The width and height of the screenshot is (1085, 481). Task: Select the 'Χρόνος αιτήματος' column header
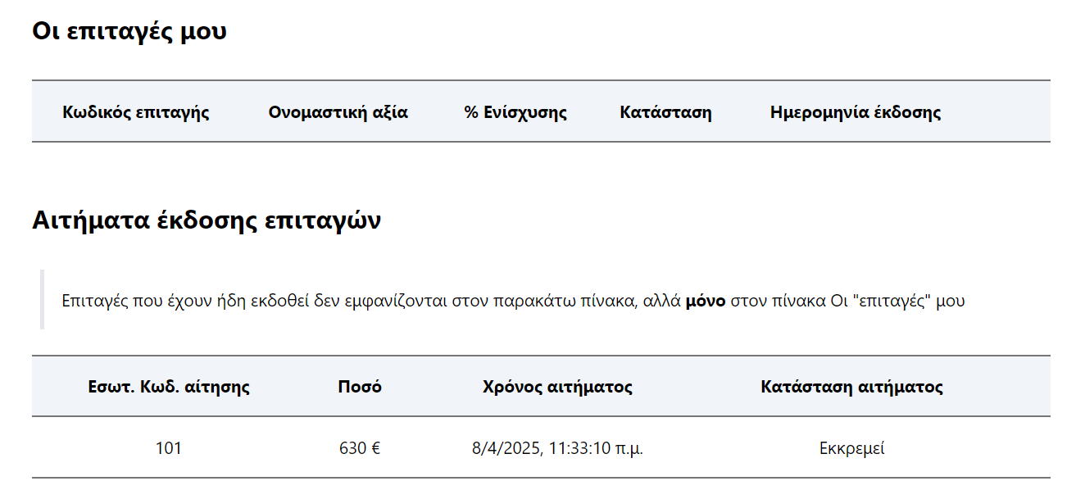click(x=557, y=387)
